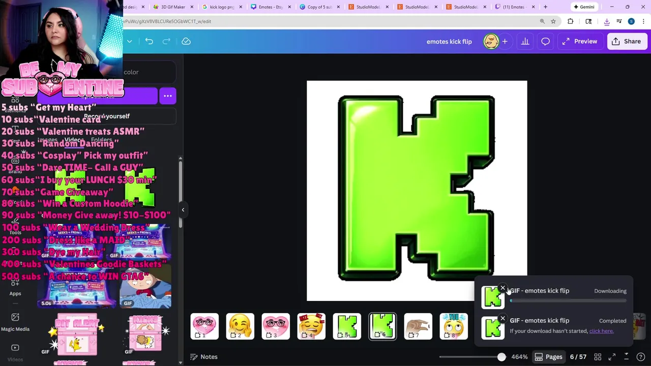Open the three-dots menu beside upload button
The height and width of the screenshot is (366, 651).
168,96
